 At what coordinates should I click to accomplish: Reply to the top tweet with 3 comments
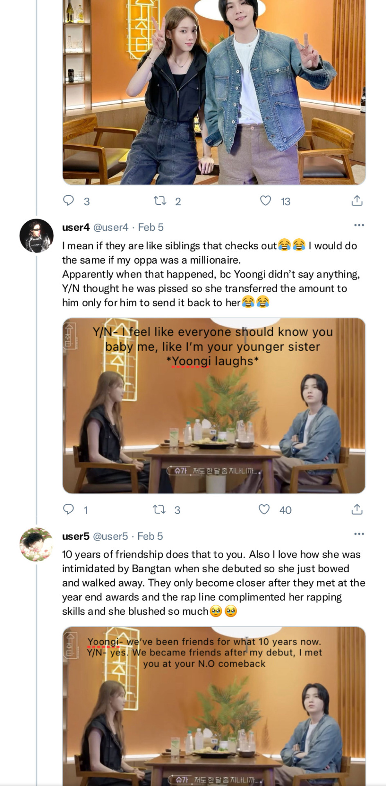68,201
